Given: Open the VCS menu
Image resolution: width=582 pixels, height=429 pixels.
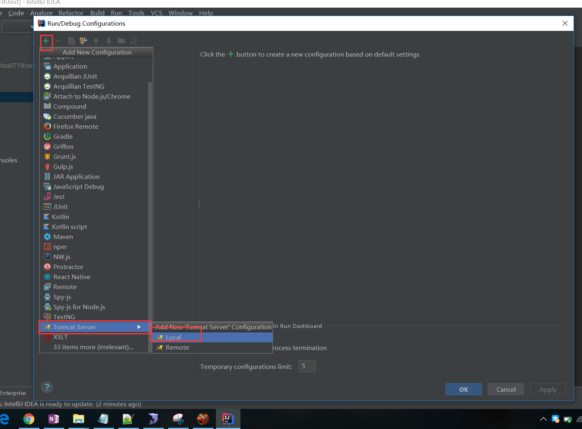Looking at the screenshot, I should 157,13.
